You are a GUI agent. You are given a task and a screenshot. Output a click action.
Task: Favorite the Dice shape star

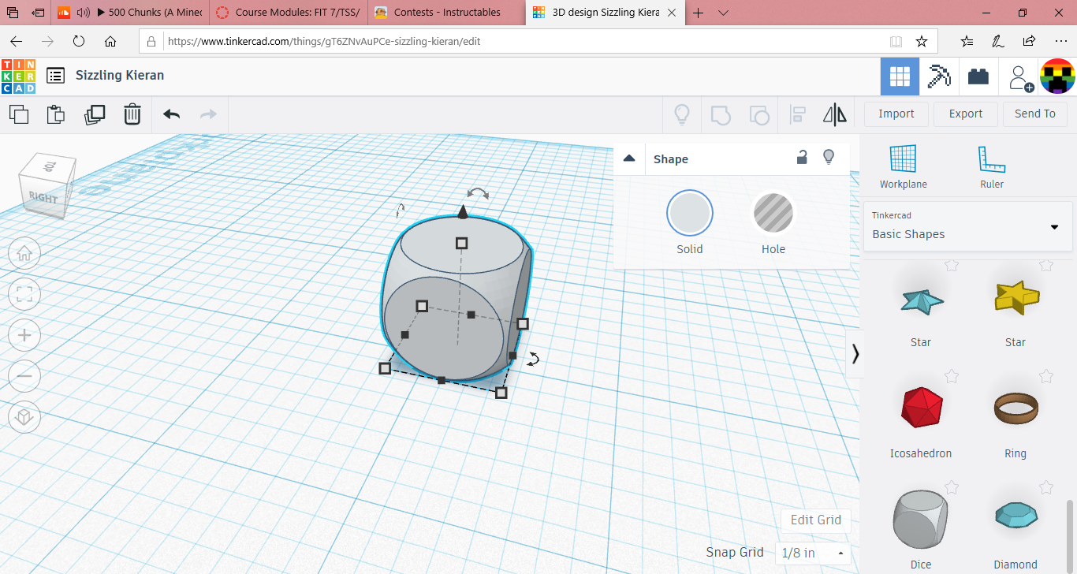(952, 488)
